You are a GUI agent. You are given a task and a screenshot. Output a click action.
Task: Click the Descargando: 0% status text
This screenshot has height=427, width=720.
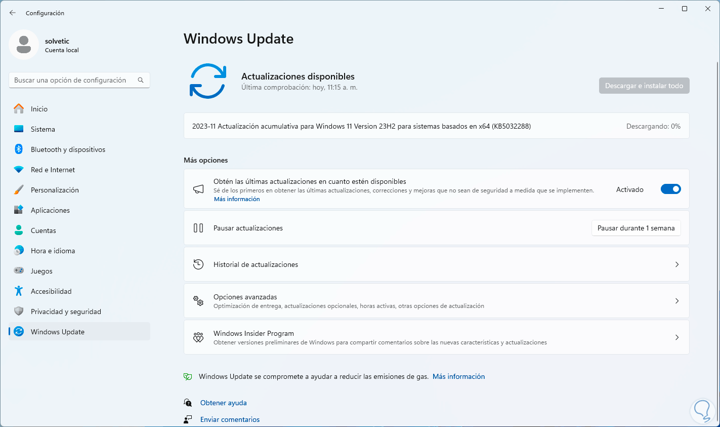[x=653, y=126]
